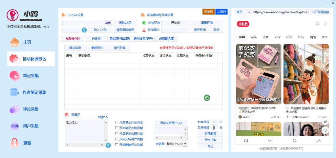Switch to 通用设置/养号 tab
The image size is (336, 158).
click(x=143, y=39)
